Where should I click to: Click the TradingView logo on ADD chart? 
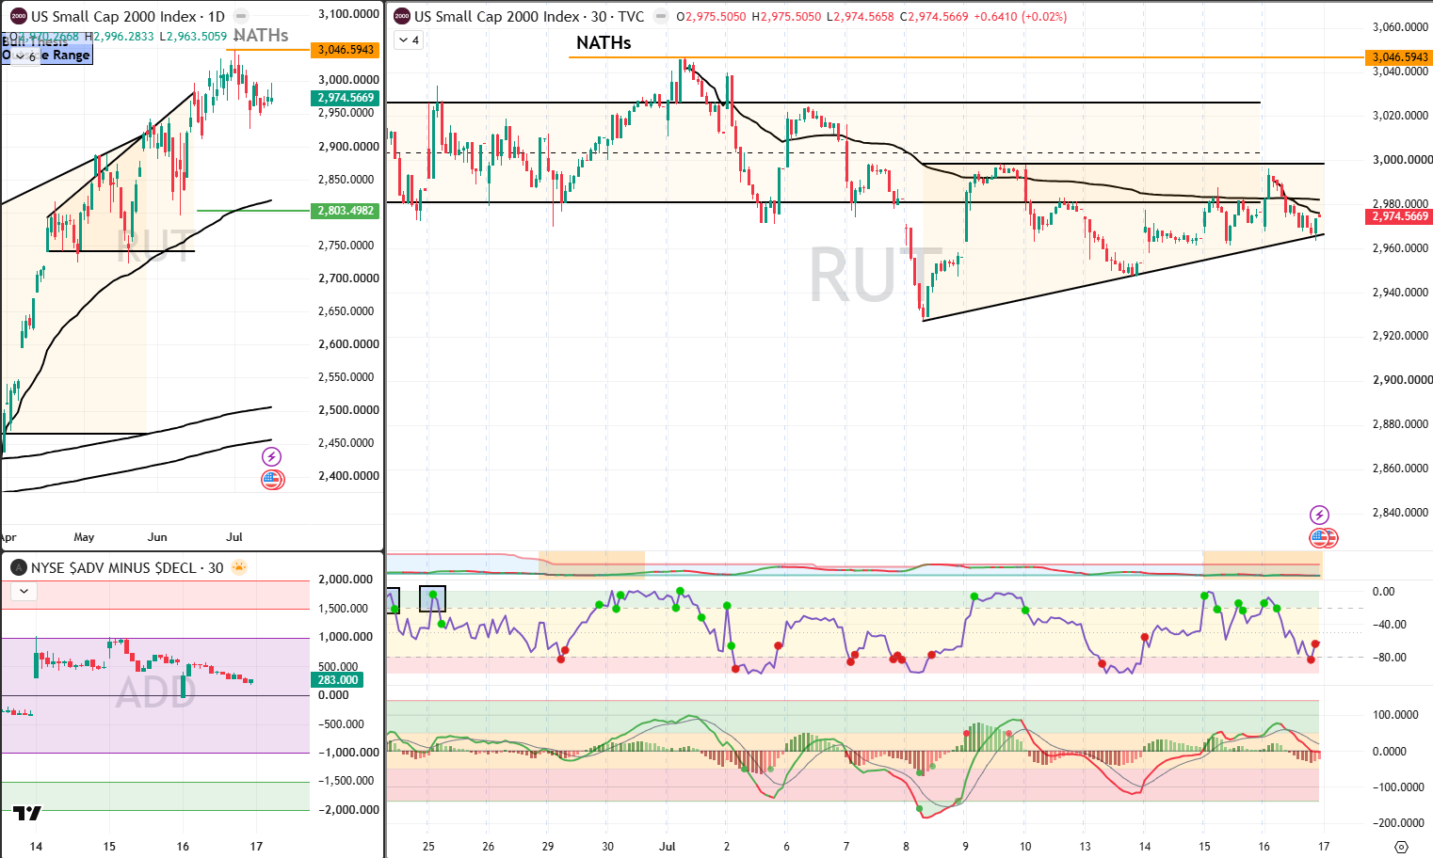27,813
